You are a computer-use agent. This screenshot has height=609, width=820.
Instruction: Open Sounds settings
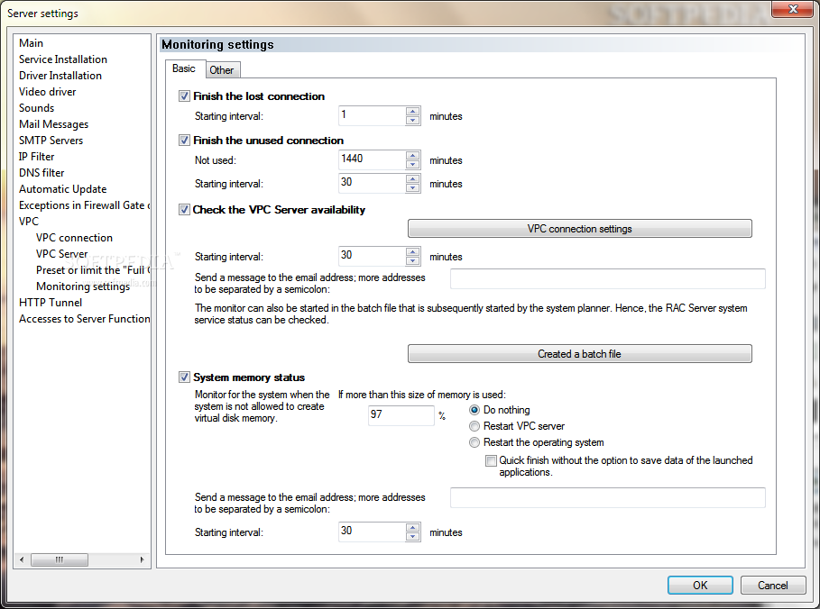(x=37, y=108)
